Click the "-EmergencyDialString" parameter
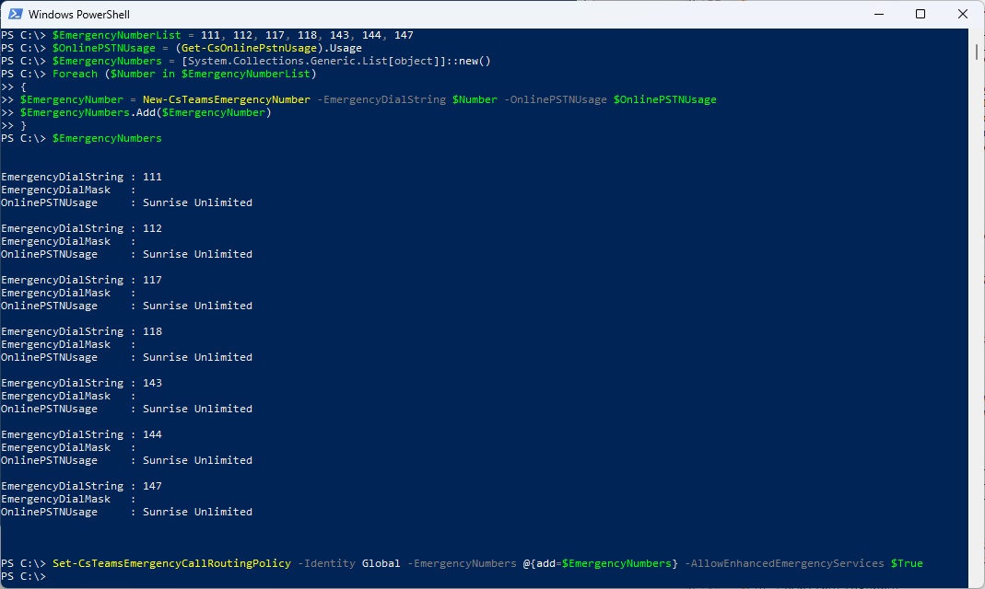985x589 pixels. [381, 99]
